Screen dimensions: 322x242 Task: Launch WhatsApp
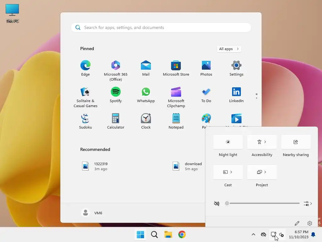pyautogui.click(x=146, y=95)
